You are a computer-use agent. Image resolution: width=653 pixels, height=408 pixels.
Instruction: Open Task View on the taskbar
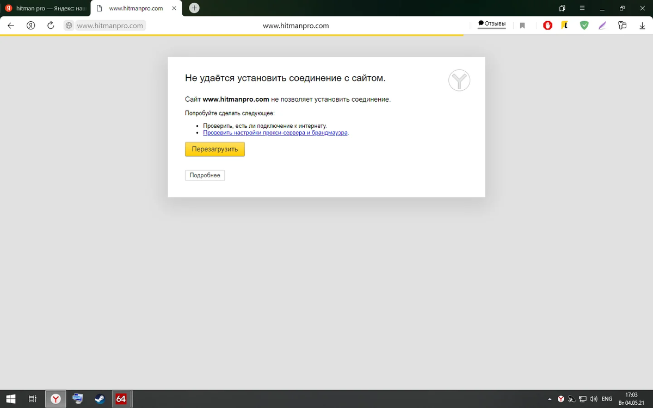32,399
